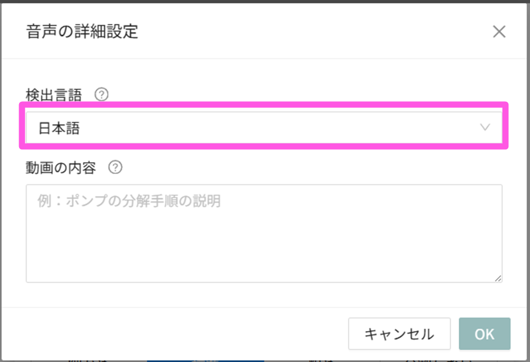Viewport: 530px width, 362px height.
Task: Click the placeholder text 例：ポンプの分解手順の説明
Action: tap(129, 201)
